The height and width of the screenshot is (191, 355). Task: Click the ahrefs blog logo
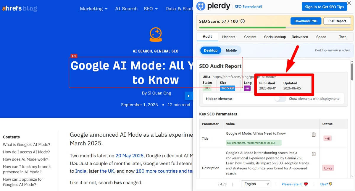tap(20, 9)
